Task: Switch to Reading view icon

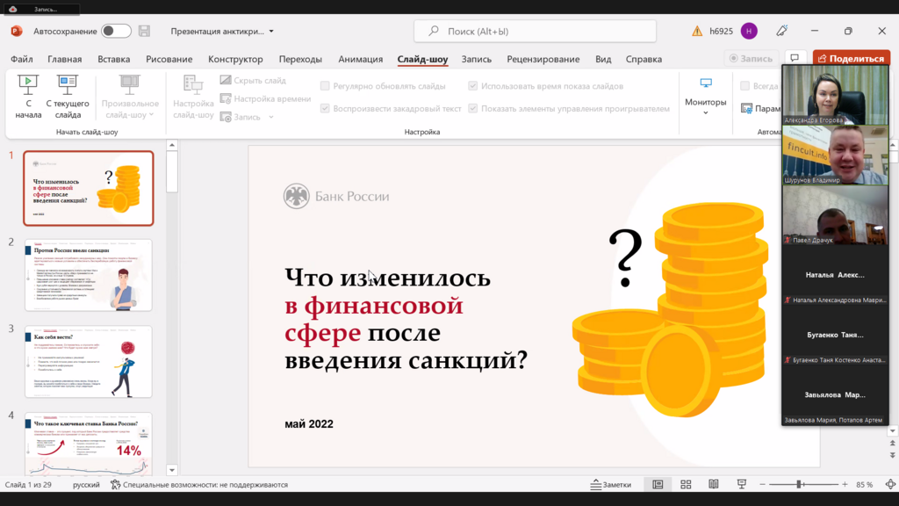Action: tap(713, 485)
